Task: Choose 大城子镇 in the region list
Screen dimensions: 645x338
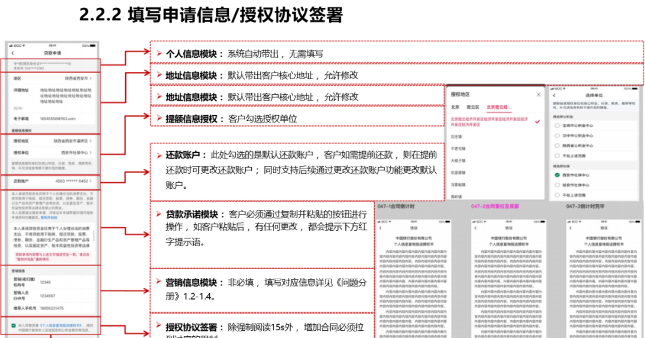Action: (458, 161)
